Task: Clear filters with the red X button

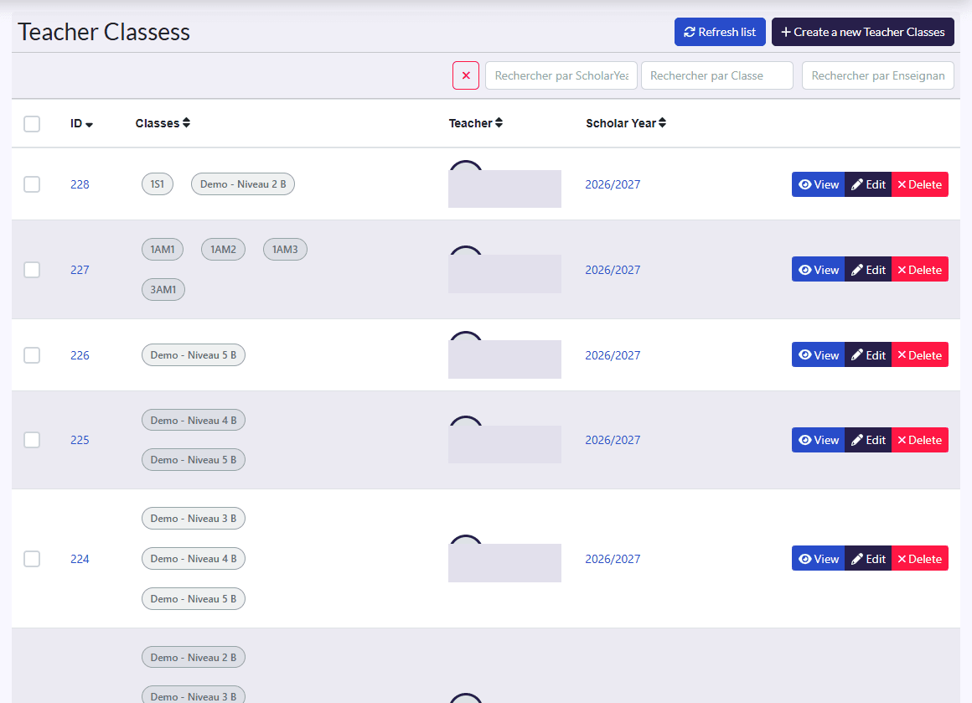Action: [466, 75]
